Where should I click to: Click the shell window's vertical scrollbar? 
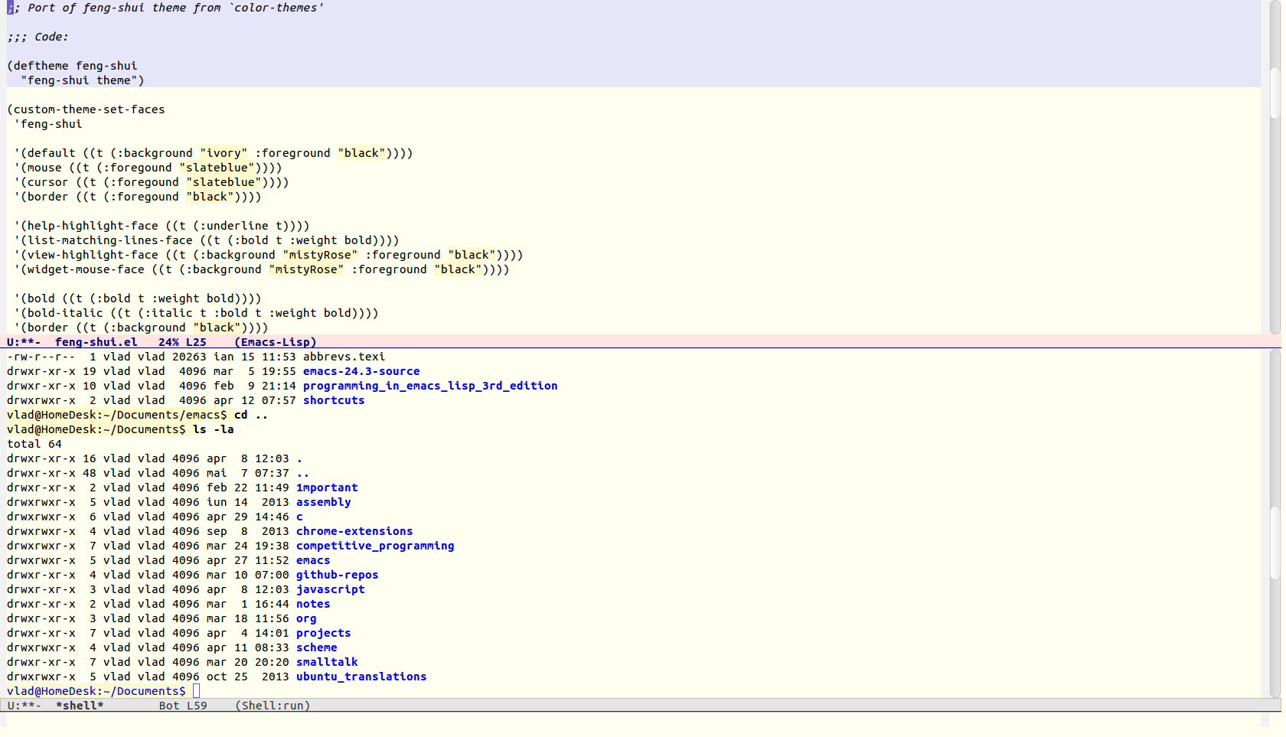[1275, 522]
